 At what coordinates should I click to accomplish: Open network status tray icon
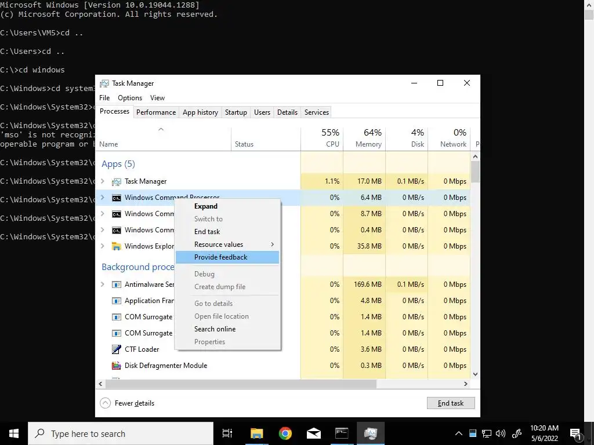tap(487, 433)
